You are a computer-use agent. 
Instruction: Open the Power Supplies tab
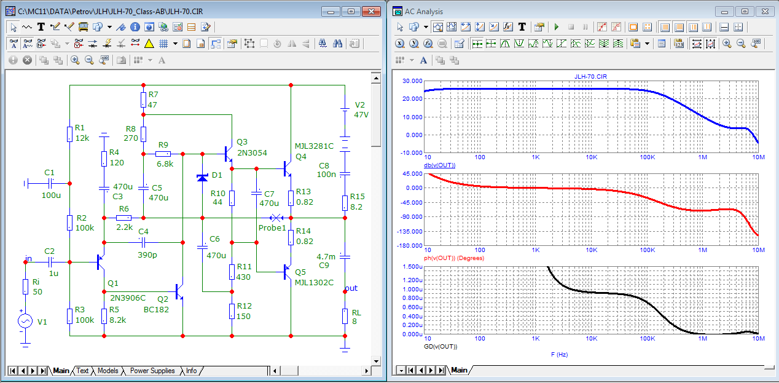coord(152,371)
